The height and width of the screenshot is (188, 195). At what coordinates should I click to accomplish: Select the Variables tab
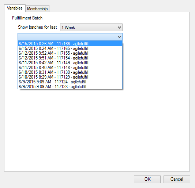pyautogui.click(x=15, y=8)
